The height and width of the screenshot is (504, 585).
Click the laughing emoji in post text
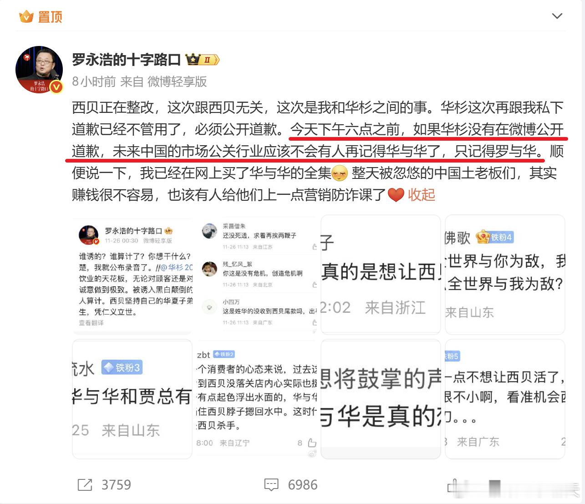click(x=340, y=173)
